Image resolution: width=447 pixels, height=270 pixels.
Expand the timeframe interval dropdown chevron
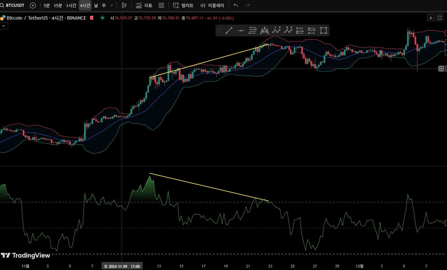click(x=112, y=5)
